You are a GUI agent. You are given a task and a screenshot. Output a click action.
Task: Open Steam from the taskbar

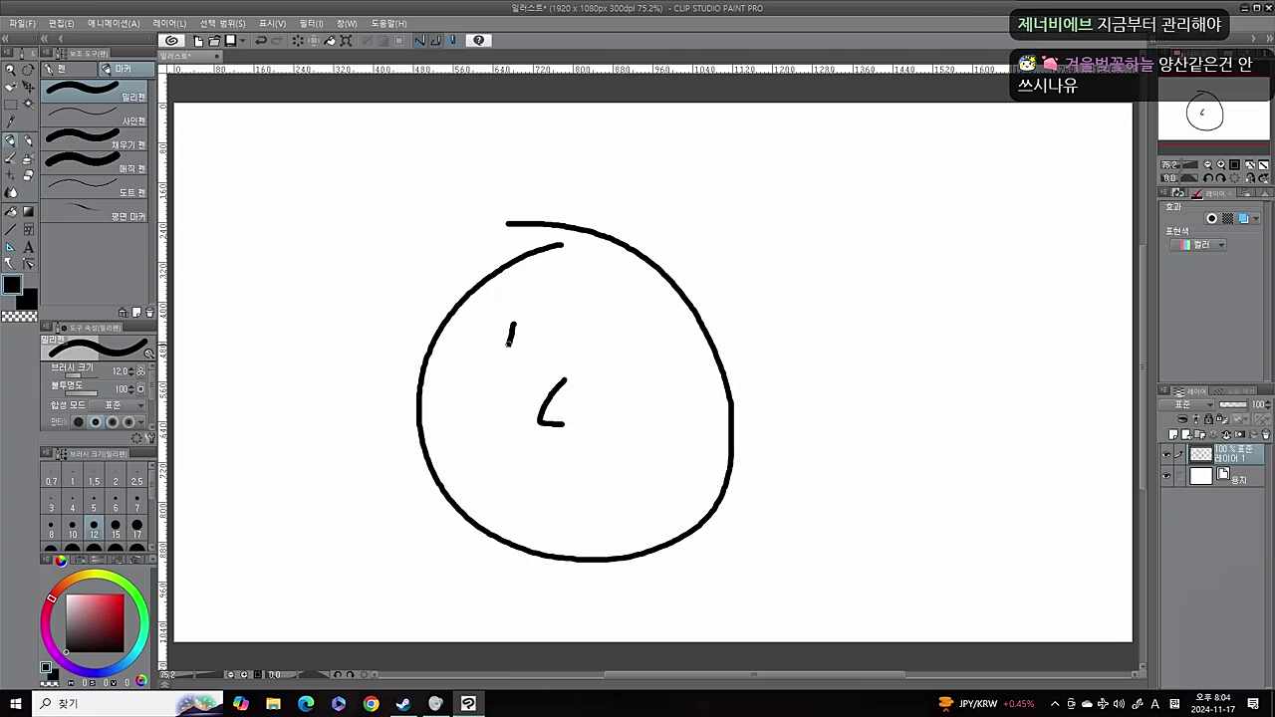pos(403,704)
